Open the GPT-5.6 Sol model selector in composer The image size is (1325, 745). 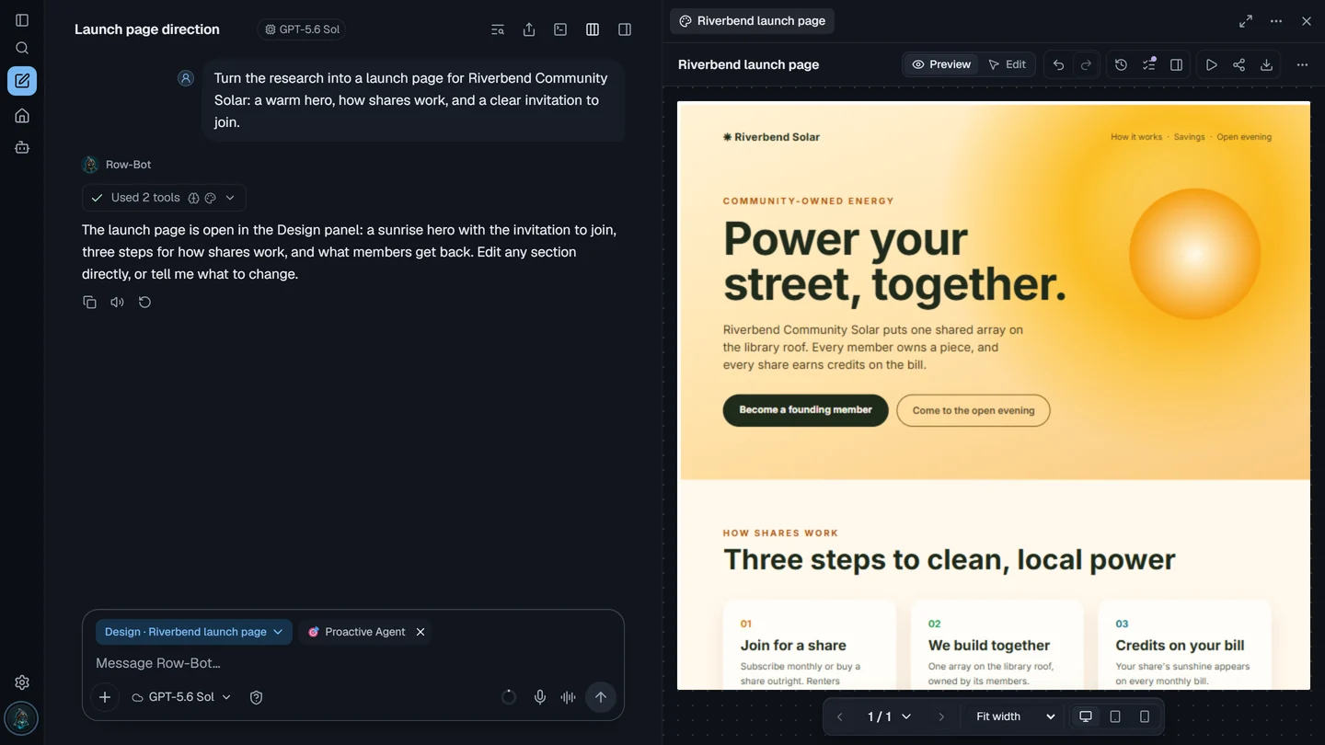click(x=181, y=697)
